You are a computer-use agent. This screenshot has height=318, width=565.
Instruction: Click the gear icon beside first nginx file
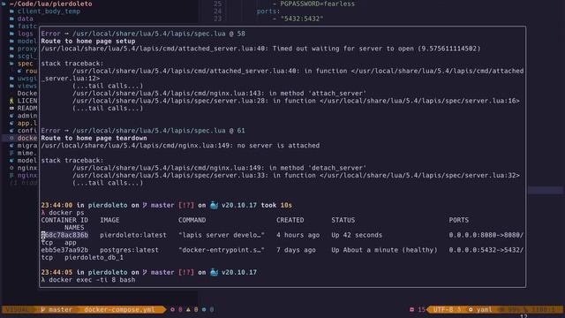[x=11, y=168]
